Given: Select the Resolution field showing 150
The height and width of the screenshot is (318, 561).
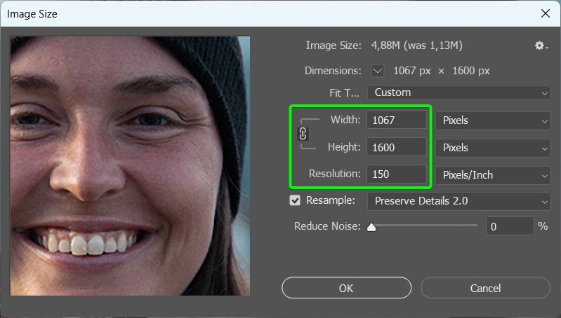Looking at the screenshot, I should (x=396, y=174).
